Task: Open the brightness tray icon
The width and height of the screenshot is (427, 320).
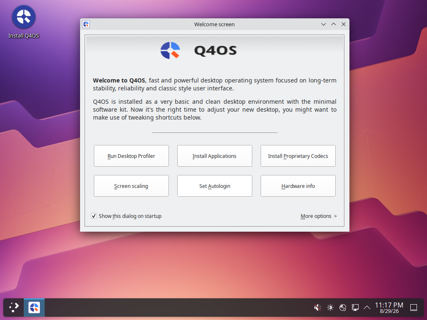Action: 330,307
